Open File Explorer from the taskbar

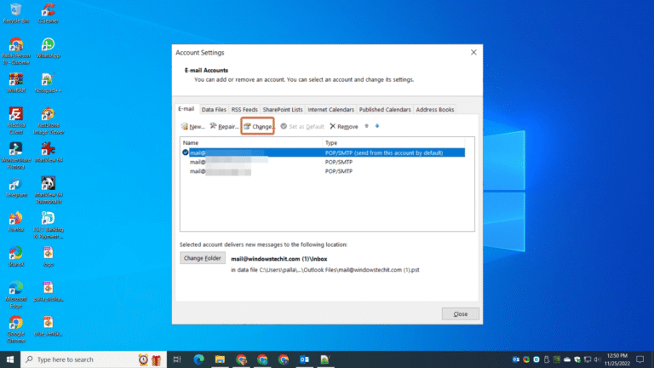point(220,359)
